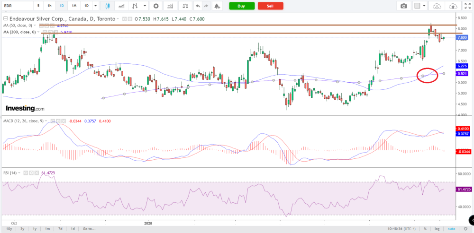Click the current price label 7.600

(x=462, y=37)
